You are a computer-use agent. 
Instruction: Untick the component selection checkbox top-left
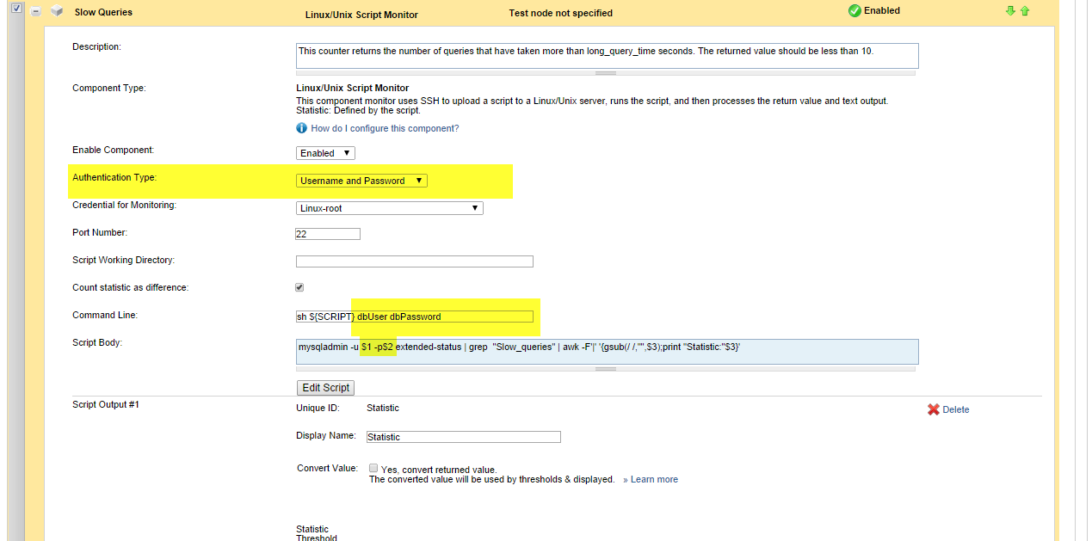(15, 7)
